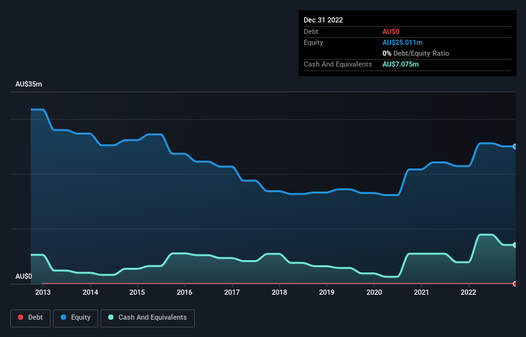The width and height of the screenshot is (526, 337).
Task: Toggle the Equity series legend button
Action: click(x=76, y=318)
